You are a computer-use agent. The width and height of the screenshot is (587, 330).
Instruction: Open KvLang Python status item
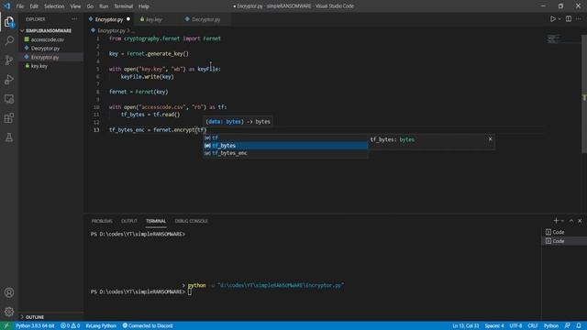coord(101,325)
